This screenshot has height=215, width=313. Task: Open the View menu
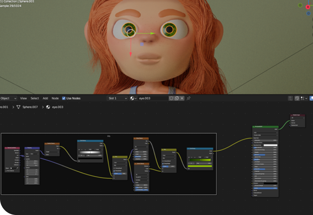pyautogui.click(x=23, y=98)
